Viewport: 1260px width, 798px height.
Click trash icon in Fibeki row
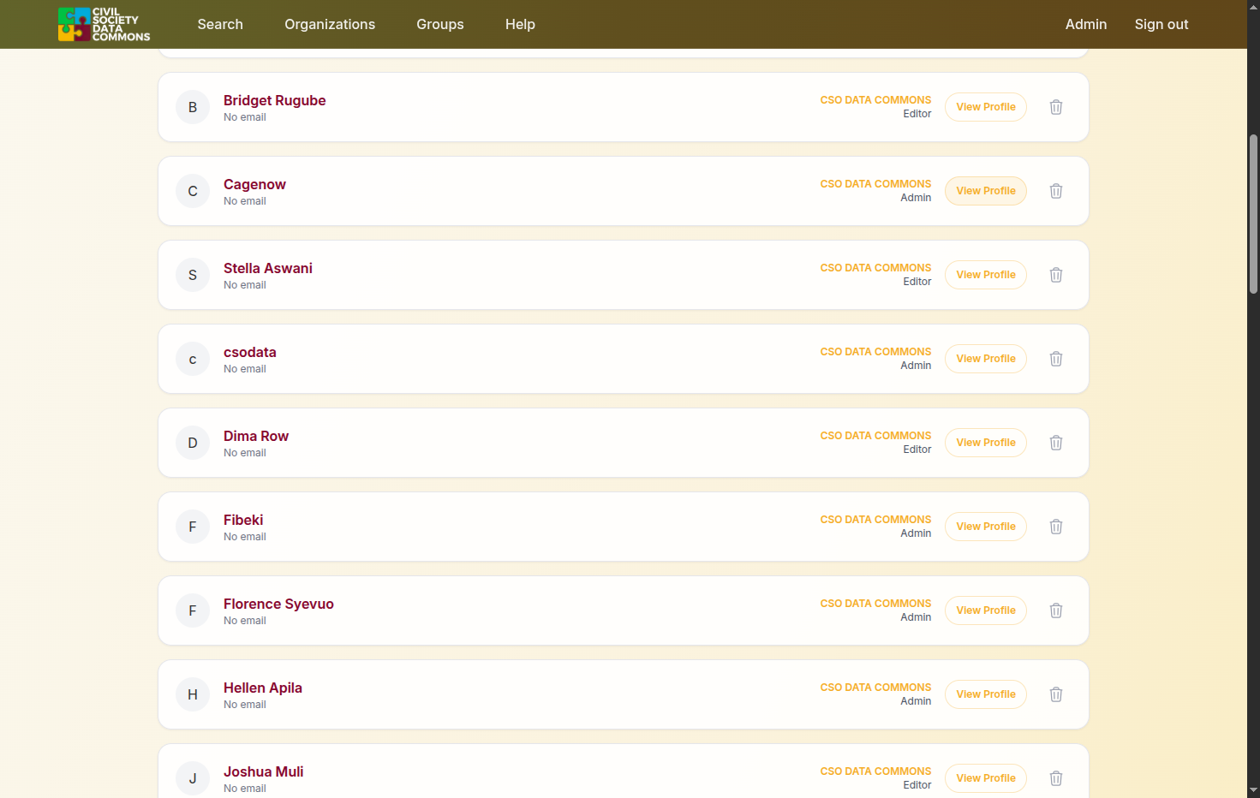coord(1056,527)
